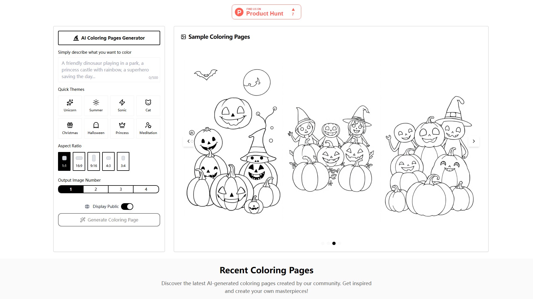Image resolution: width=533 pixels, height=299 pixels.
Task: Toggle the Display Public switch
Action: [127, 207]
